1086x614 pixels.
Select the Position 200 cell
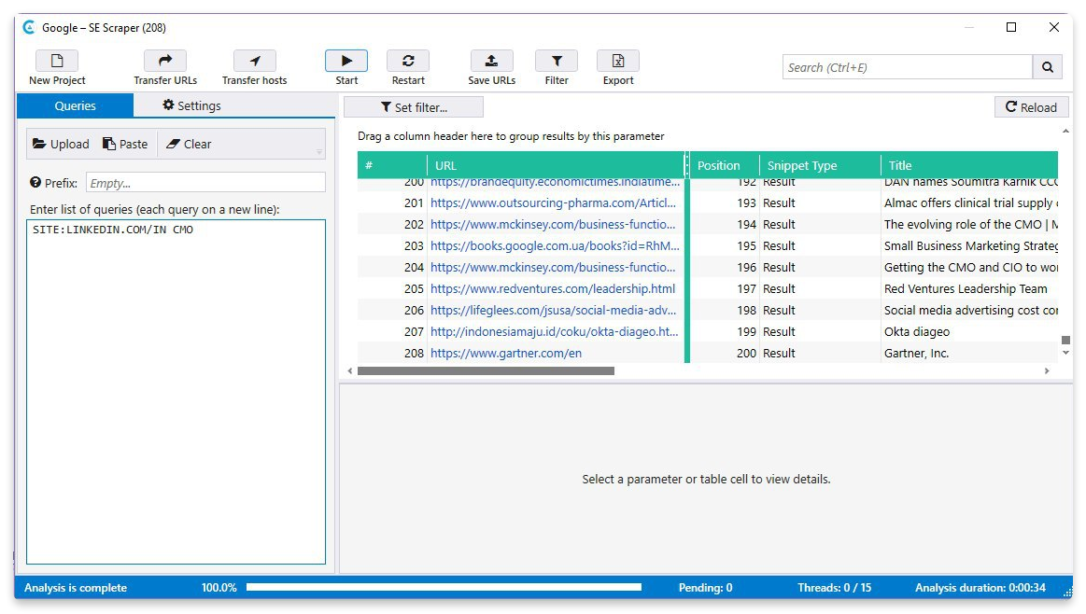click(x=725, y=353)
